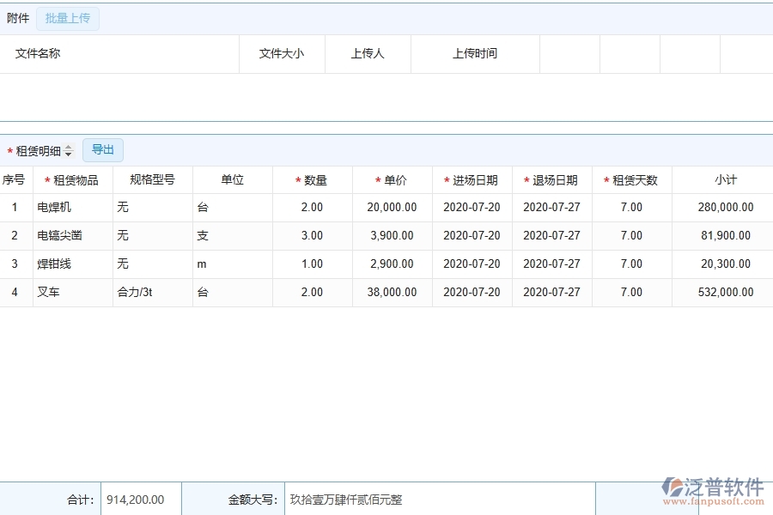Open 退场日期 date for row 4 叉车
This screenshot has width=773, height=515.
(x=551, y=292)
